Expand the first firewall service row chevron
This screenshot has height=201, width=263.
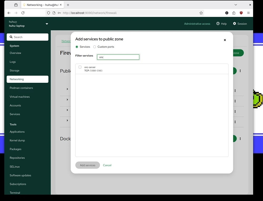point(67,89)
